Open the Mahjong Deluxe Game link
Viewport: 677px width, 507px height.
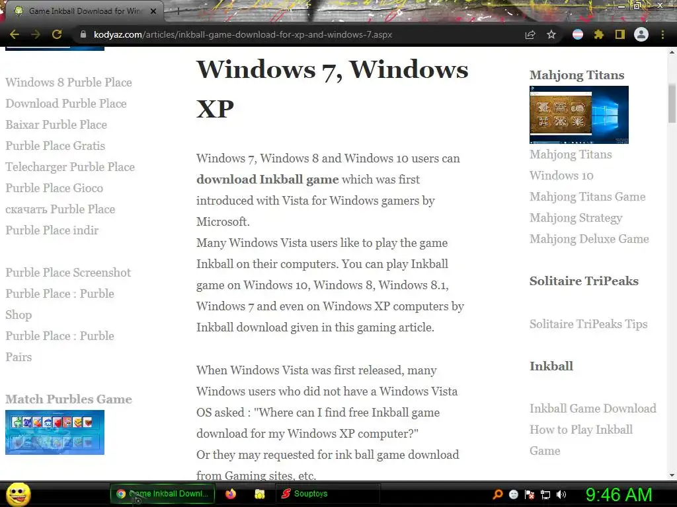(589, 239)
